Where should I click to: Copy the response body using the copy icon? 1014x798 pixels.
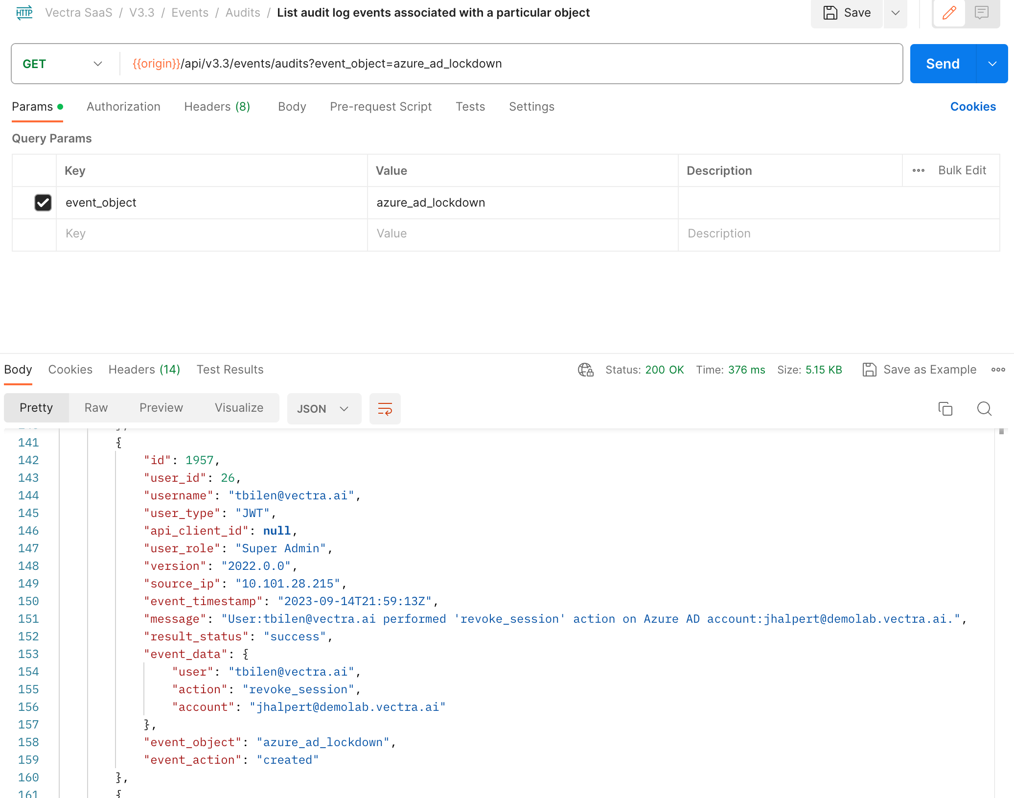[x=945, y=408]
